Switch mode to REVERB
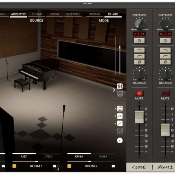 tap(95, 14)
